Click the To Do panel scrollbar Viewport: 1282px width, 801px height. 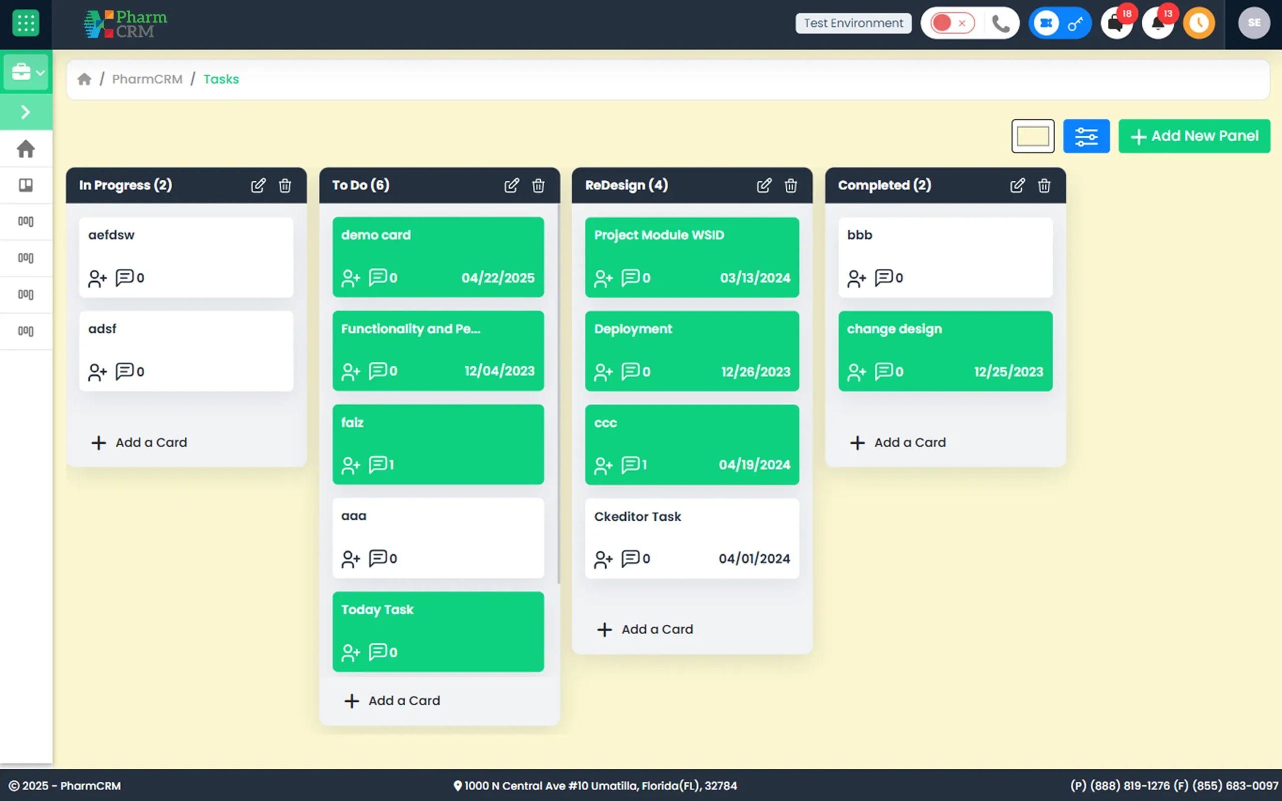coord(558,394)
